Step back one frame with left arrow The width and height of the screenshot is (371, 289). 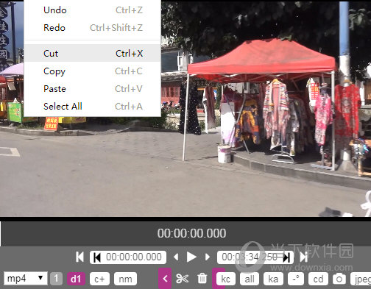click(176, 257)
